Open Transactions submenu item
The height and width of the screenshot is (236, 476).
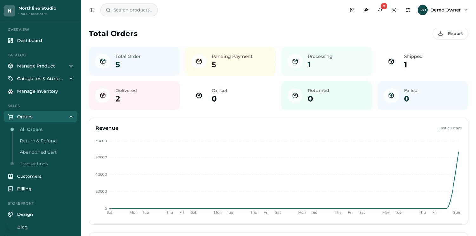coord(34,164)
